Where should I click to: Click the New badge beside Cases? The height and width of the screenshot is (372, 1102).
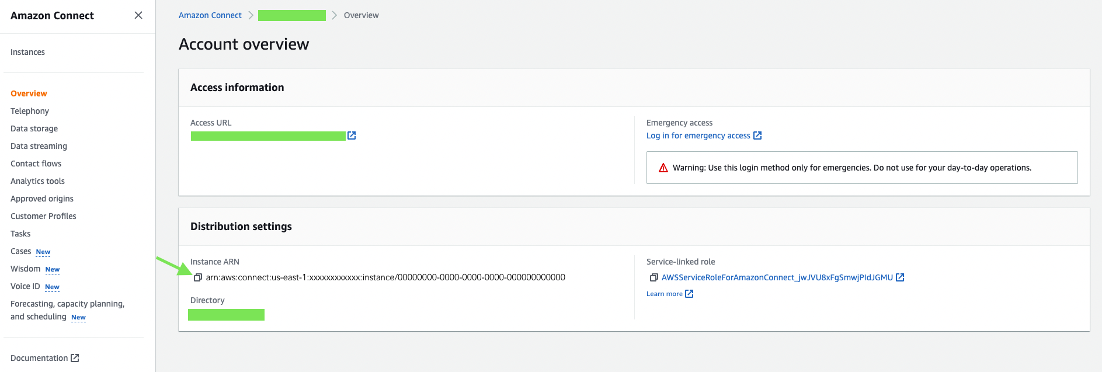tap(43, 252)
